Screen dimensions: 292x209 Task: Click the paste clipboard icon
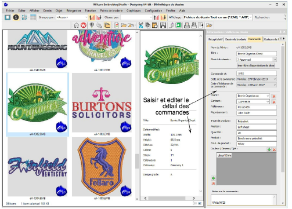[x=155, y=25]
